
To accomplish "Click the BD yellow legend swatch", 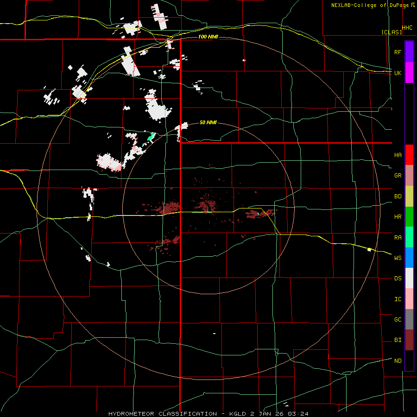I will [409, 196].
